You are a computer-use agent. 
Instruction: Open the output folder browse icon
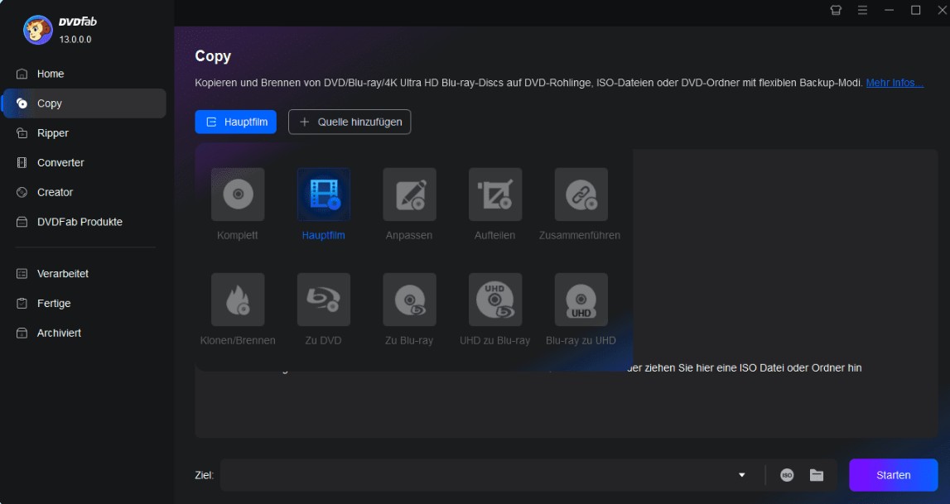point(817,475)
